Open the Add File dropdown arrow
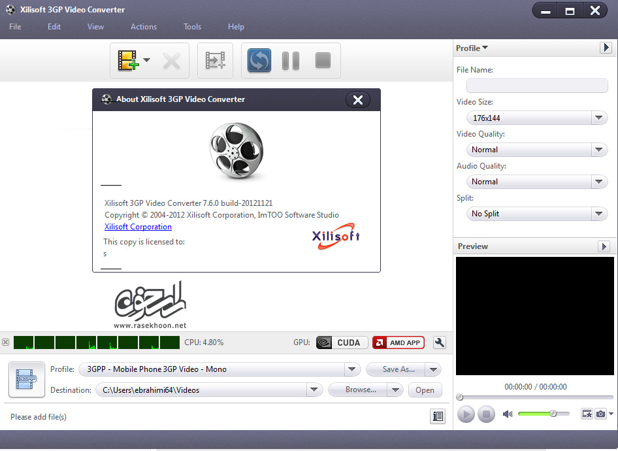 [146, 60]
